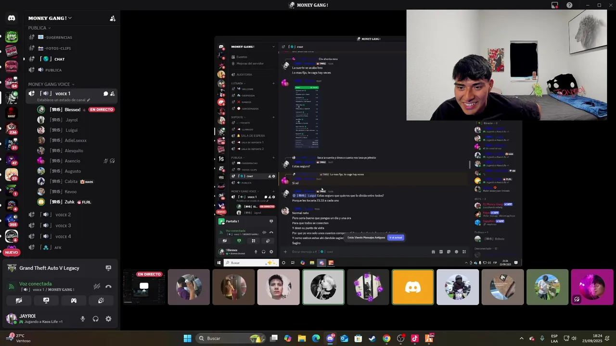The width and height of the screenshot is (616, 346).
Task: Open the connection signal info icon
Action: coord(12,286)
